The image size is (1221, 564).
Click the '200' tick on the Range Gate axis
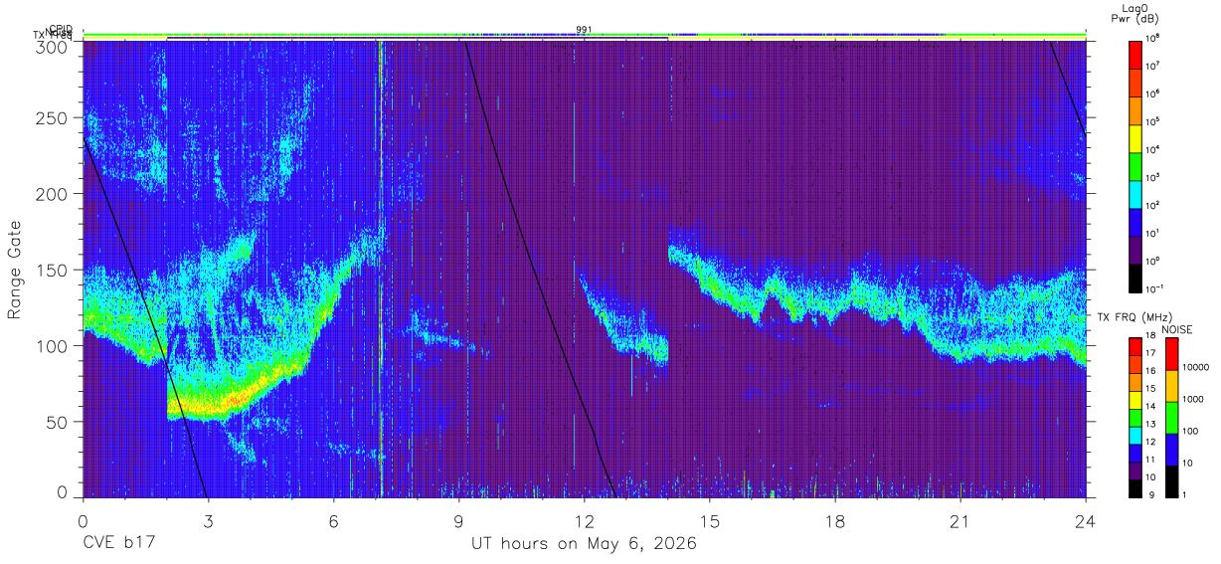click(x=51, y=194)
